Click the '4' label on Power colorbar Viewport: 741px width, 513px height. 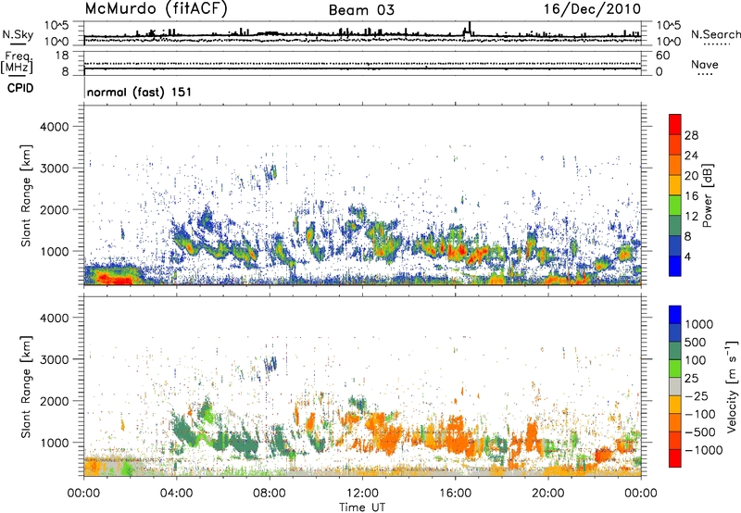pyautogui.click(x=688, y=256)
